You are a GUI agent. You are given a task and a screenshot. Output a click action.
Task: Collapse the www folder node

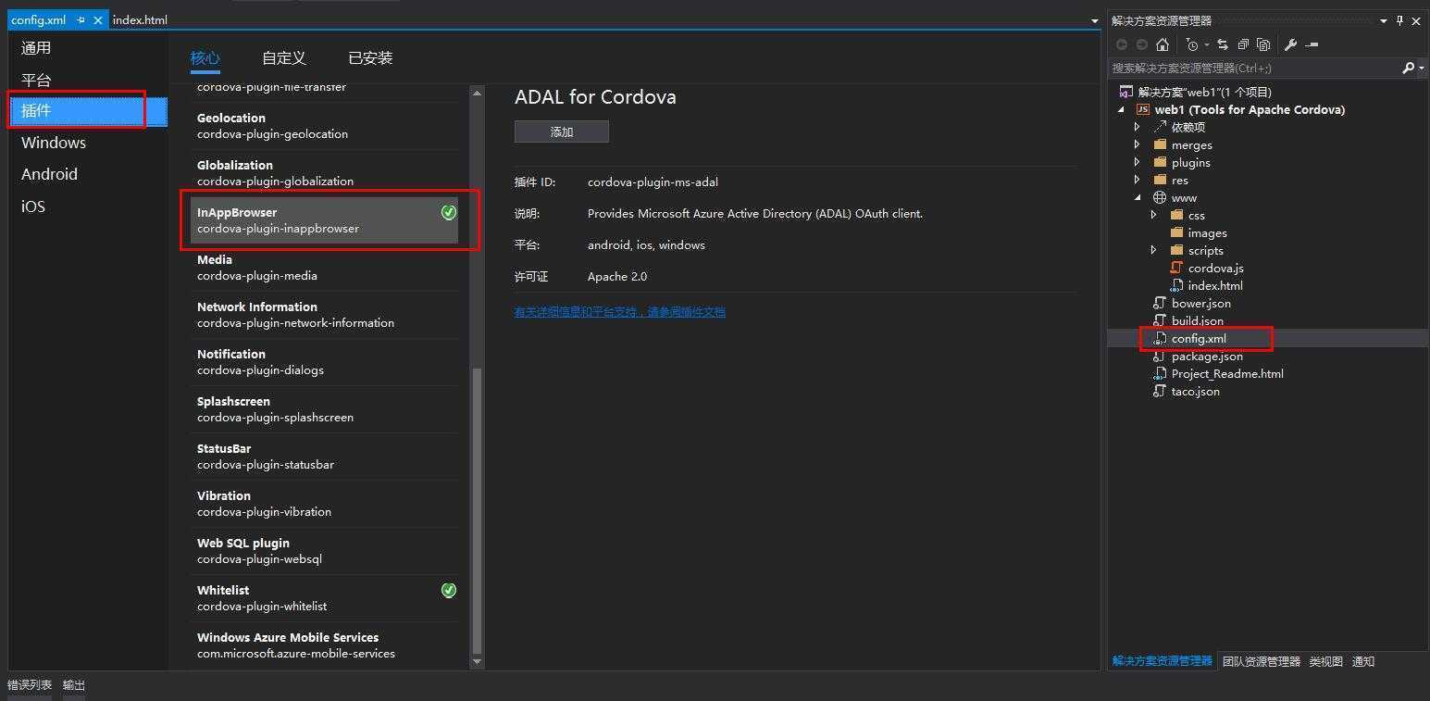point(1138,198)
